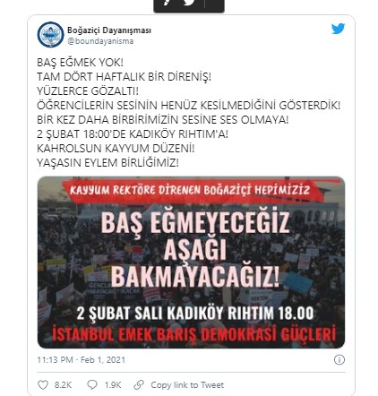The height and width of the screenshot is (396, 378).
Task: Open the Boğaziçi Dayanışması display name
Action: 109,30
